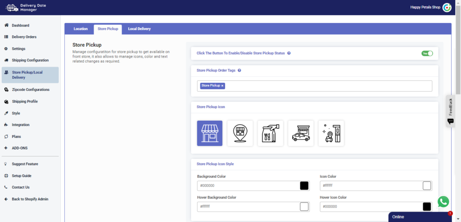Viewport: 461px width, 222px height.
Task: Open the Setup Guide link
Action: click(x=22, y=176)
